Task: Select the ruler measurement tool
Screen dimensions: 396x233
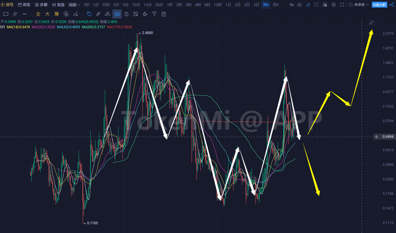Action: [98, 14]
